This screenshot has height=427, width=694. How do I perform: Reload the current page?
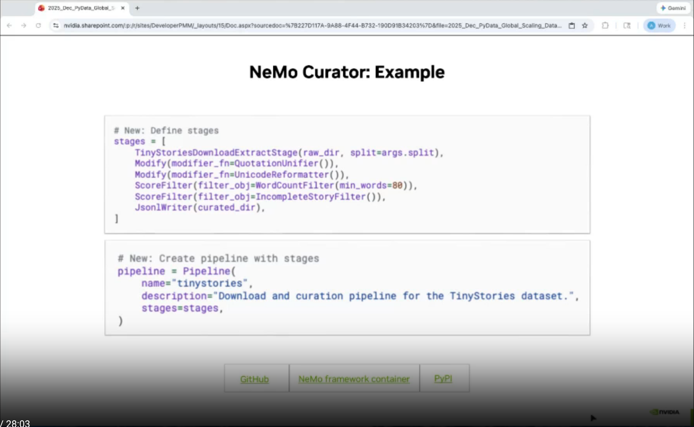(38, 25)
